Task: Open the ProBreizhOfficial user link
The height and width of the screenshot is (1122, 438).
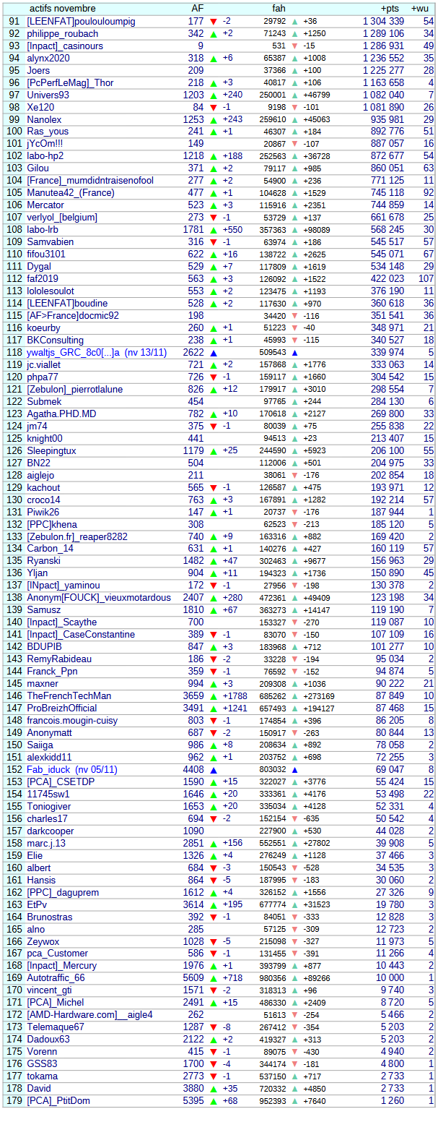Action: click(x=62, y=708)
